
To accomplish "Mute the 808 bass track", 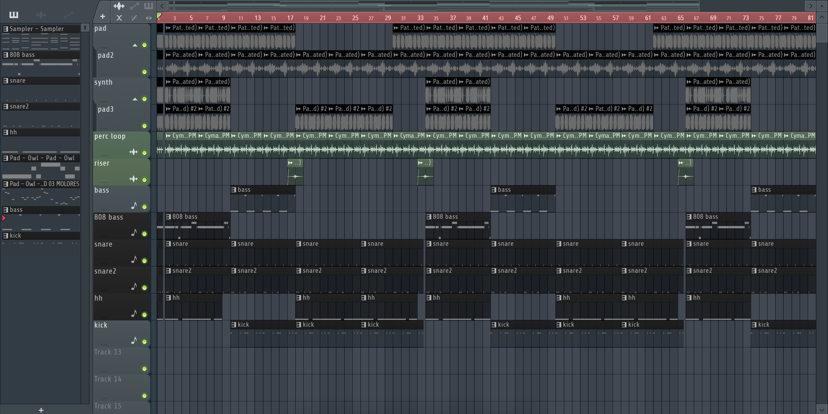I will [x=145, y=234].
